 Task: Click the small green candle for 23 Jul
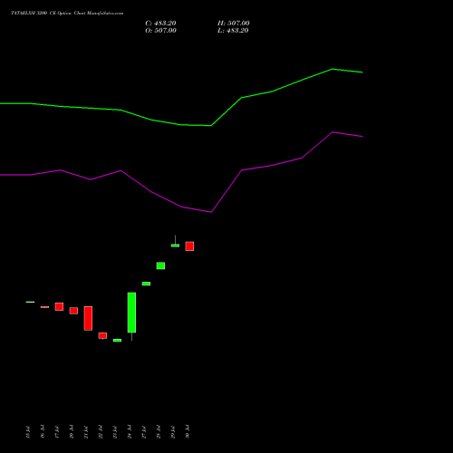click(117, 341)
